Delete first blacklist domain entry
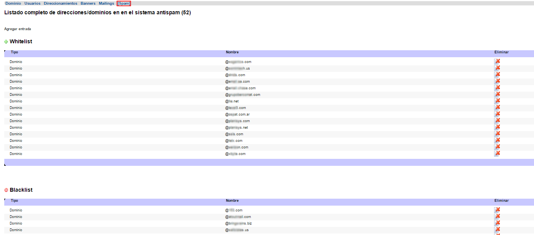The height and width of the screenshot is (235, 534). click(497, 210)
